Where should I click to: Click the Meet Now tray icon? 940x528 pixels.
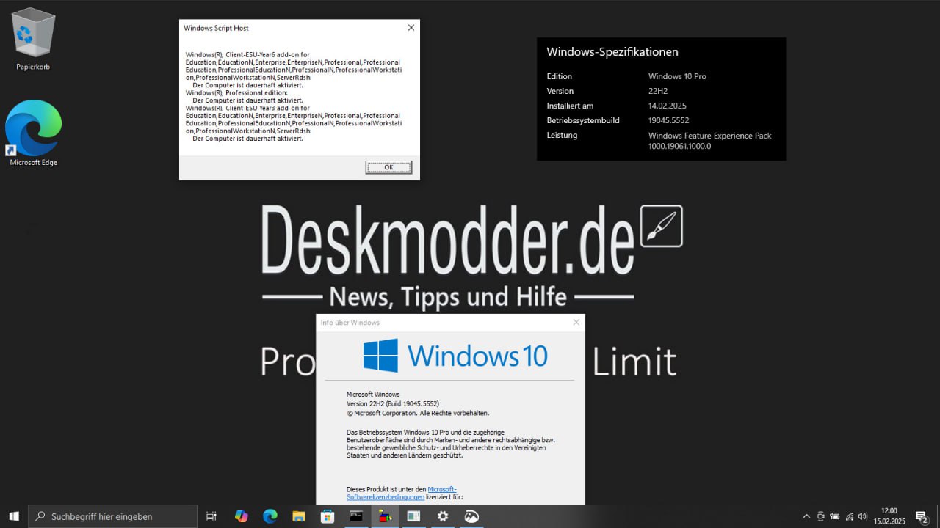(821, 516)
